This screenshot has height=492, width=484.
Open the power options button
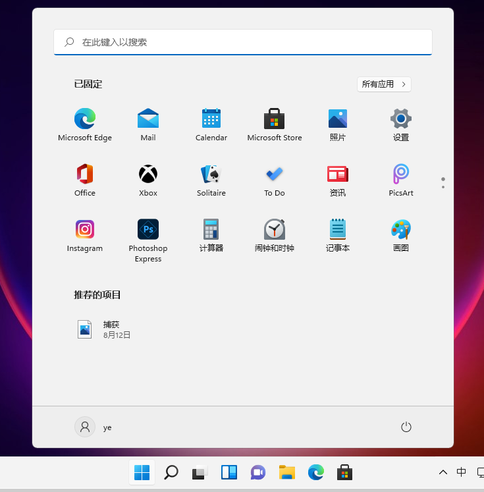[406, 427]
